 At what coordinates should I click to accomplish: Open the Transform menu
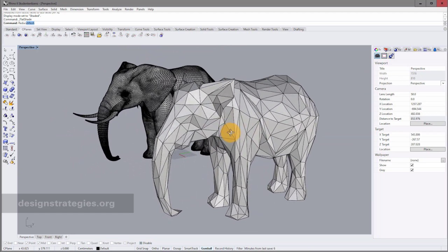[93, 9]
